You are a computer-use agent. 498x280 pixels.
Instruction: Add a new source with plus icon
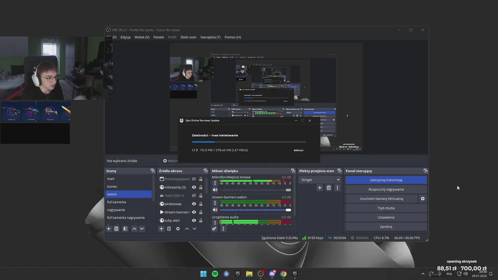click(161, 229)
